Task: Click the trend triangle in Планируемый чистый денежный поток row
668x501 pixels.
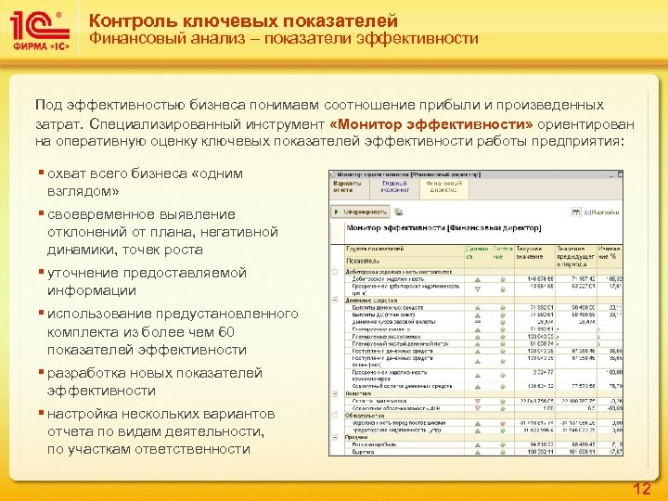Action: tap(478, 344)
